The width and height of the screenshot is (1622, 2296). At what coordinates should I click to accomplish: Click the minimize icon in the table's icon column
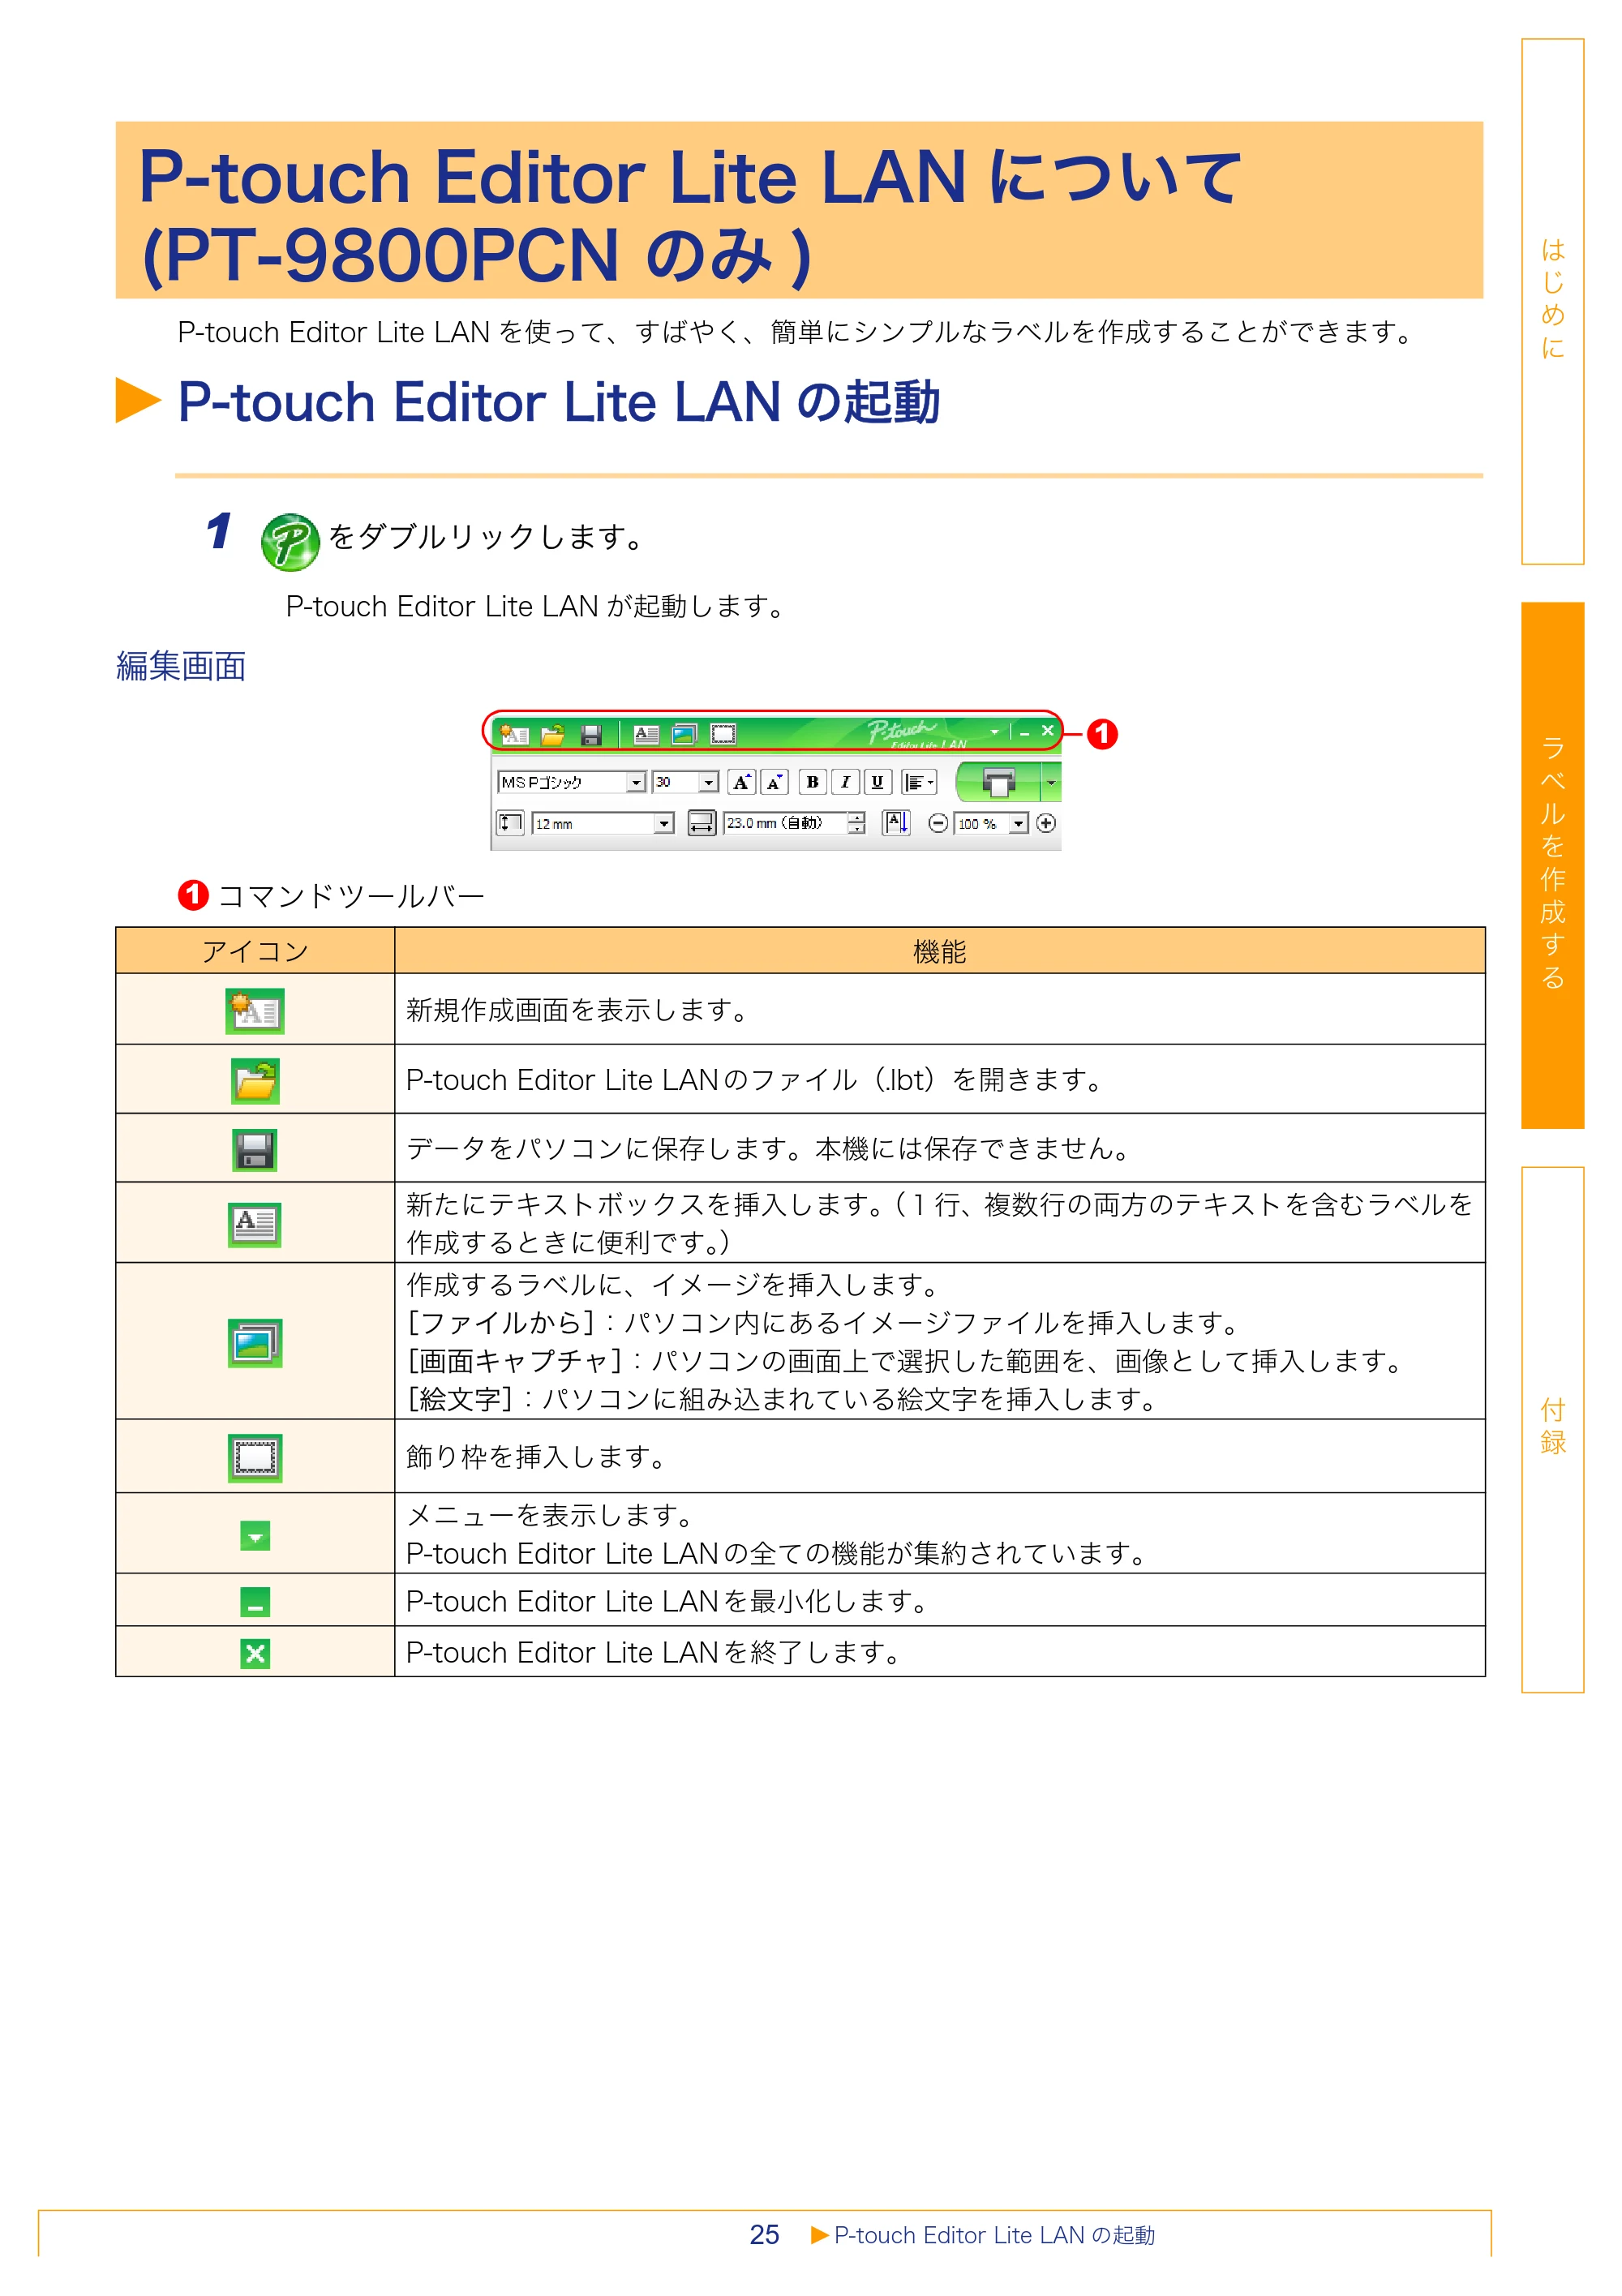[255, 1602]
